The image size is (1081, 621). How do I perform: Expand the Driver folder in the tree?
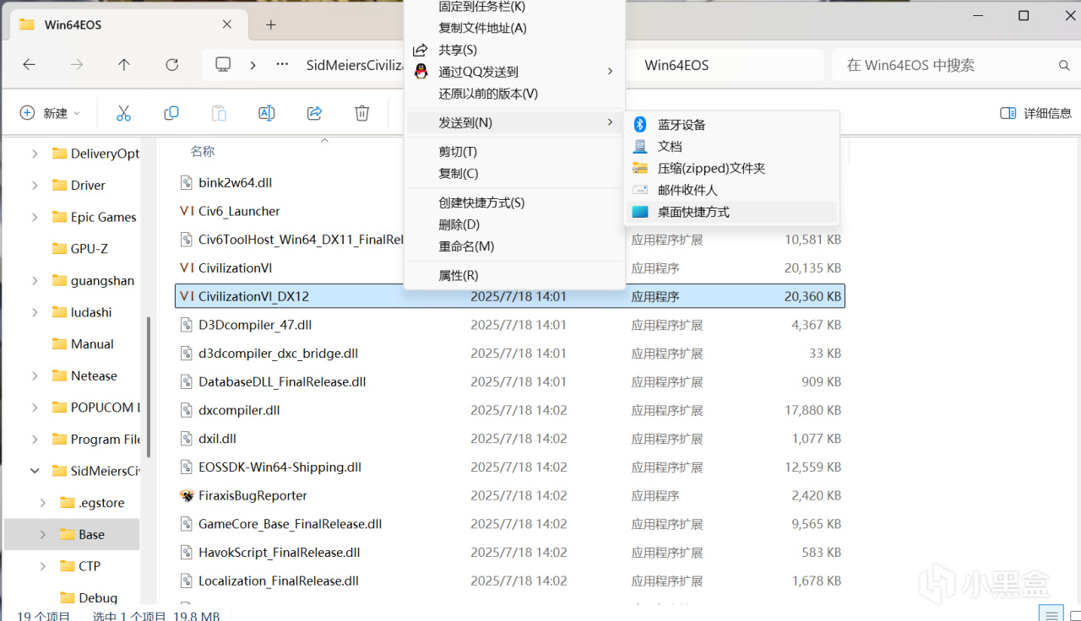35,185
